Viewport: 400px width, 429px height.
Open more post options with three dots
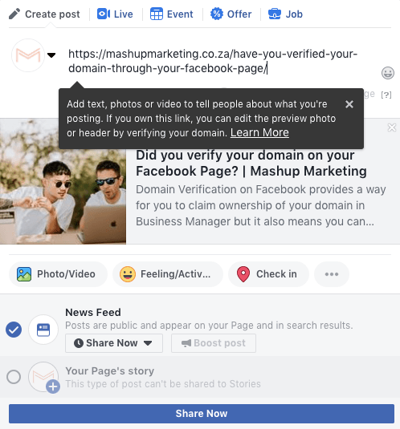pyautogui.click(x=332, y=274)
